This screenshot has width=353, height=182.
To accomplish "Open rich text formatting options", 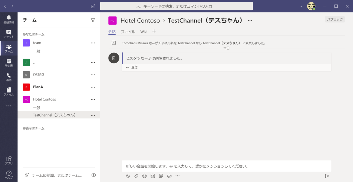I will click(128, 176).
